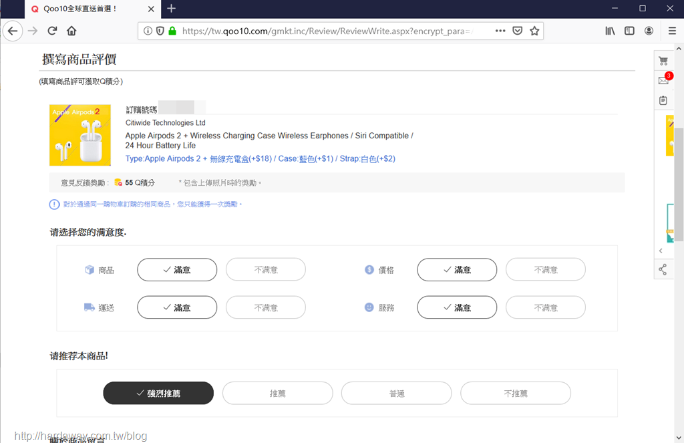Select 不滿意 for 運送
The image size is (684, 443).
[x=266, y=308]
